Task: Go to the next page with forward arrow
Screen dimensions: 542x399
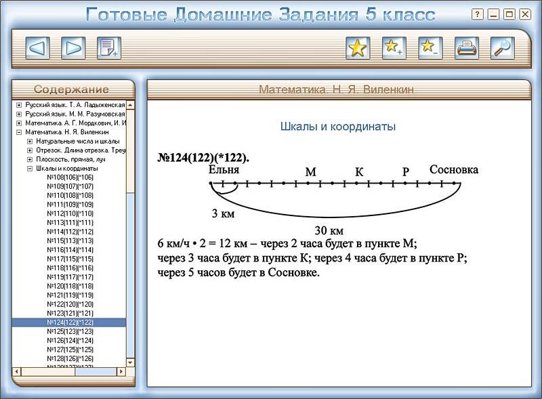Action: [73, 47]
